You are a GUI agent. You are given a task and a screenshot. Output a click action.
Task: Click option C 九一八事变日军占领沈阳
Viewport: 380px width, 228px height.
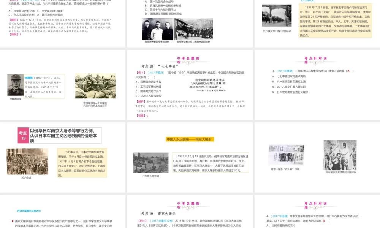click(289, 87)
